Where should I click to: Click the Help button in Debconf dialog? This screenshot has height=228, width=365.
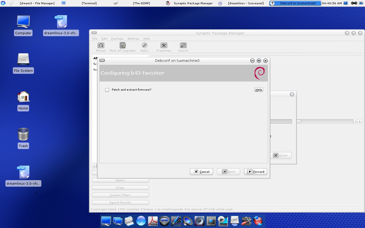tap(259, 89)
